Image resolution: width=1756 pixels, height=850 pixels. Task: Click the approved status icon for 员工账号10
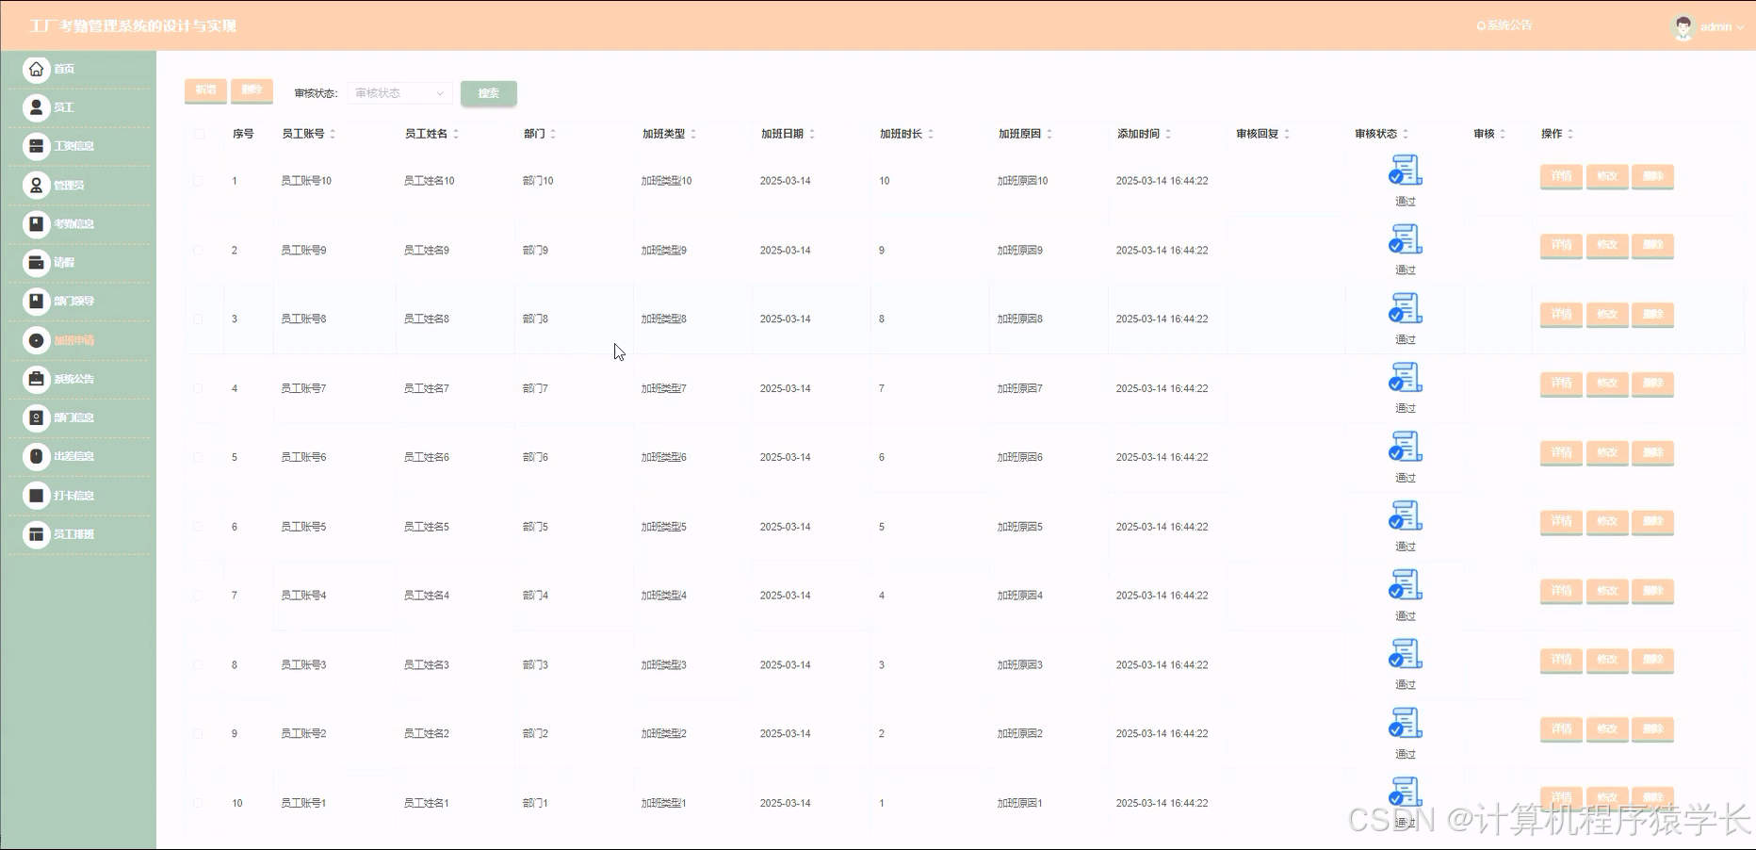point(1405,171)
